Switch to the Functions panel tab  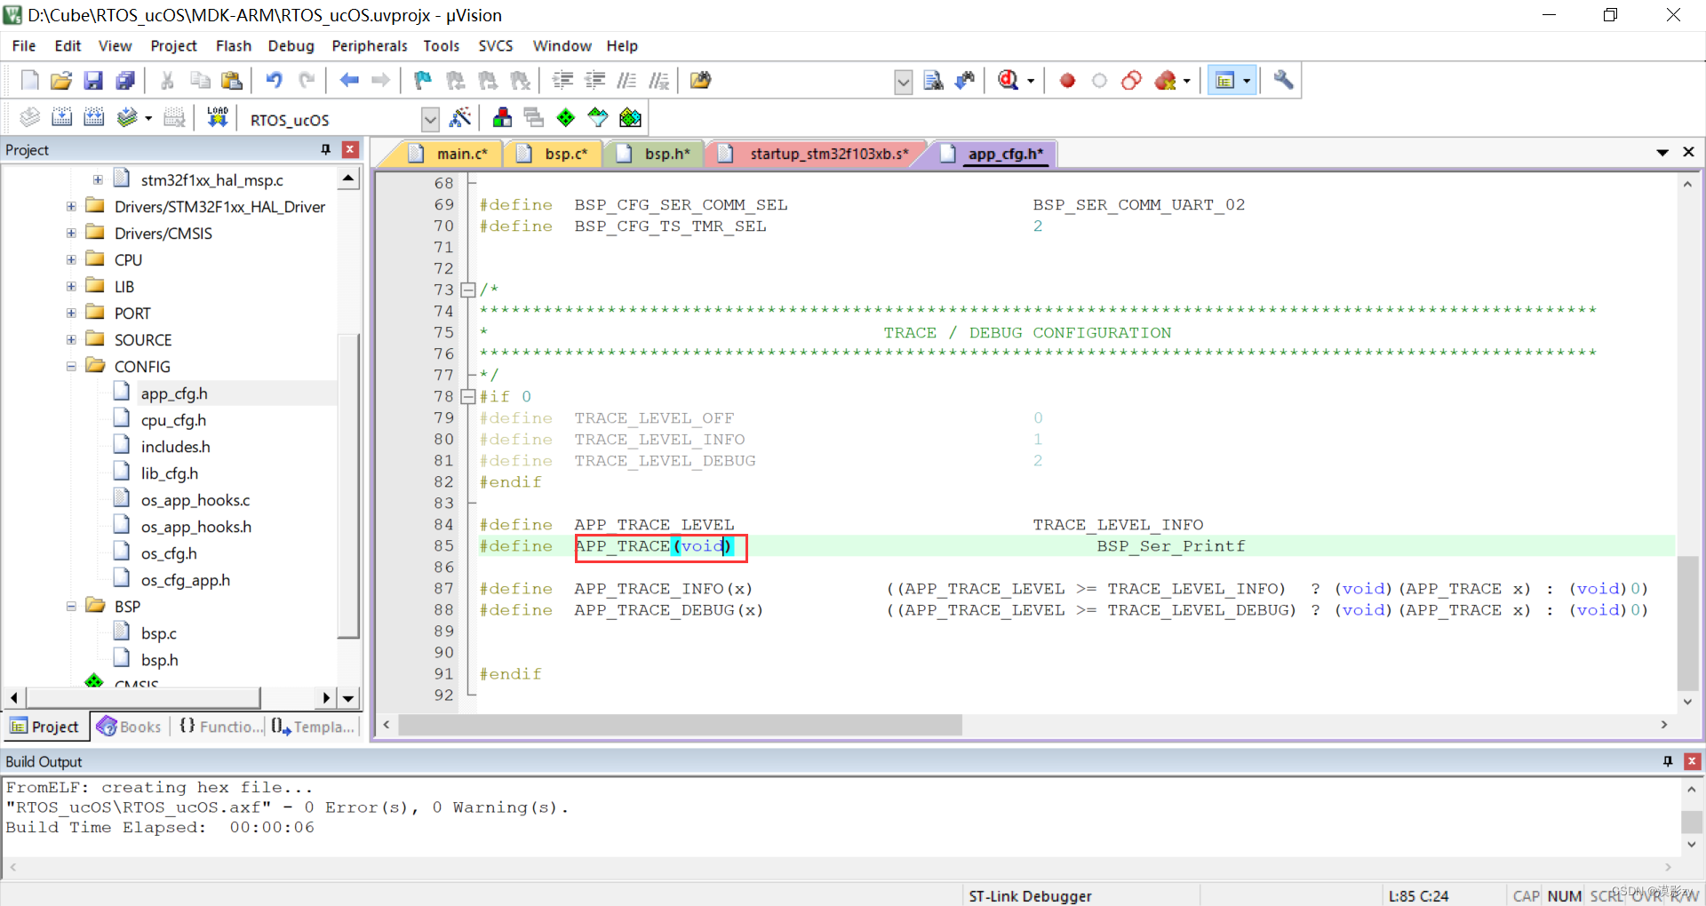pyautogui.click(x=220, y=727)
